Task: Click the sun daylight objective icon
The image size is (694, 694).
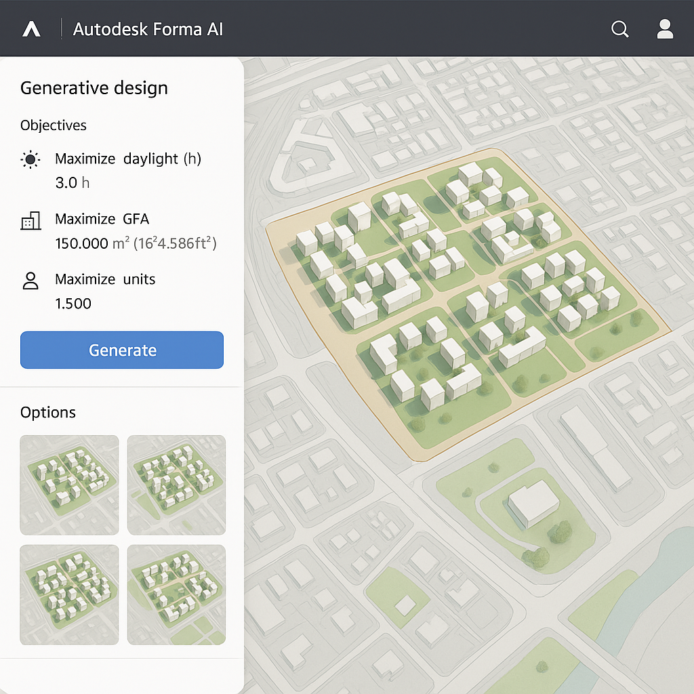Action: [x=30, y=160]
